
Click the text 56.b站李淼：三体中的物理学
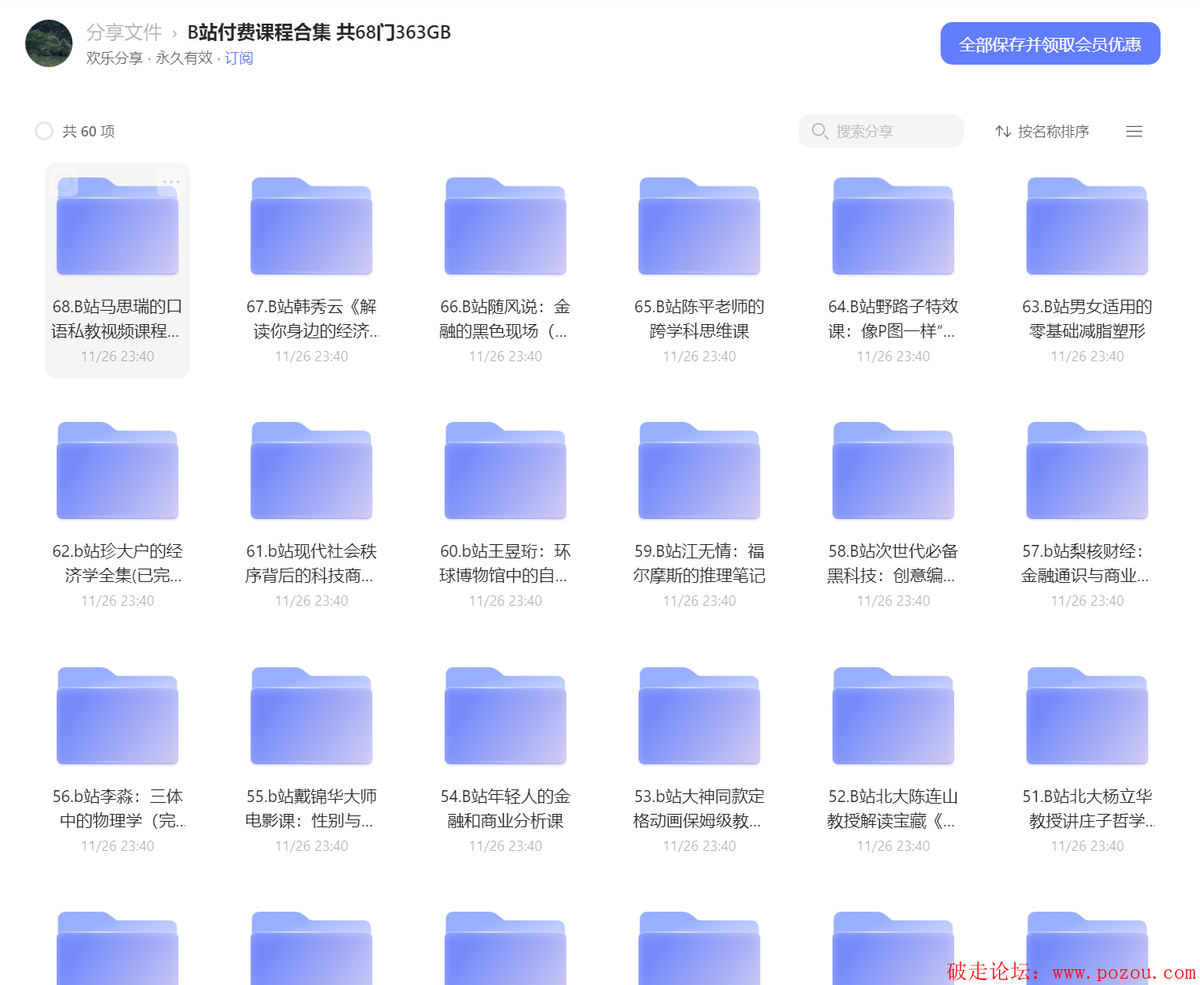117,808
